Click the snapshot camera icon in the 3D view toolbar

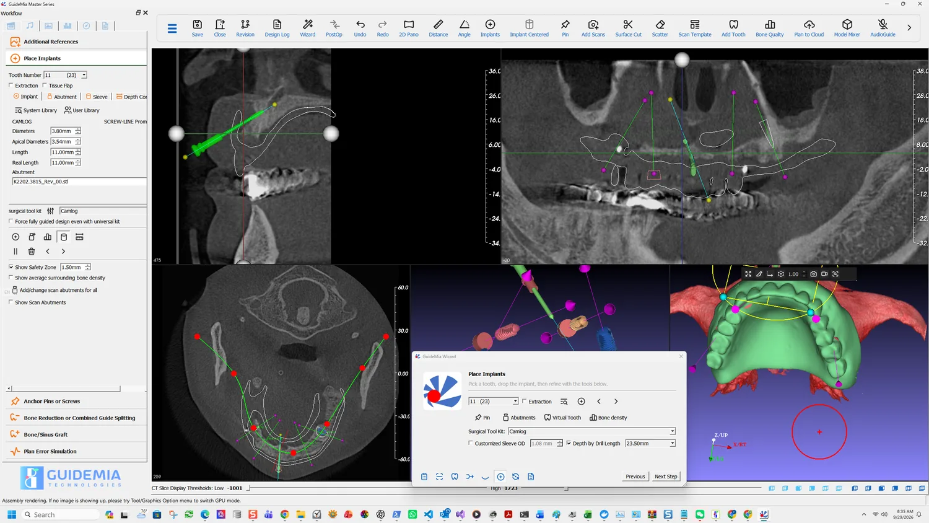pos(813,274)
